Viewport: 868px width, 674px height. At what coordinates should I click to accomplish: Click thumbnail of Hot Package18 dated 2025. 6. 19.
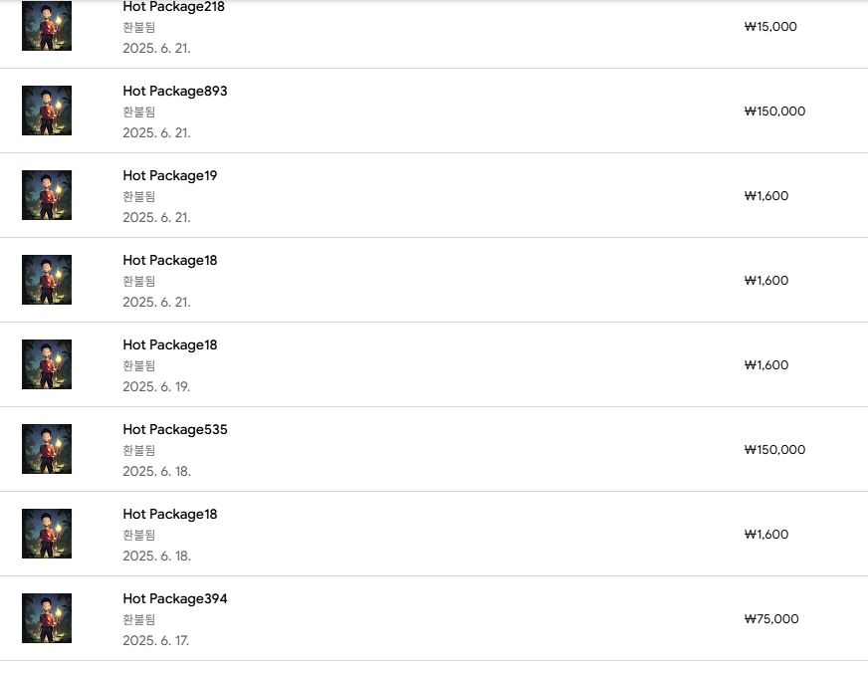tap(47, 364)
